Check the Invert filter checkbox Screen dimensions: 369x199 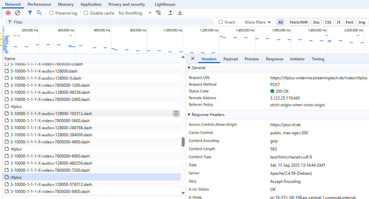(221, 22)
